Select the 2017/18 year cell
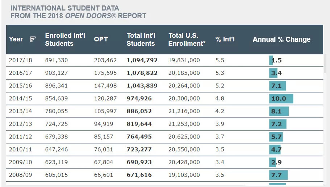330x187 pixels. pyautogui.click(x=20, y=60)
